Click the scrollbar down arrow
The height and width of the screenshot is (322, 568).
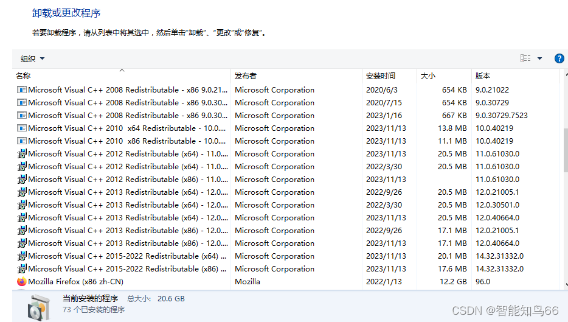[x=566, y=285]
